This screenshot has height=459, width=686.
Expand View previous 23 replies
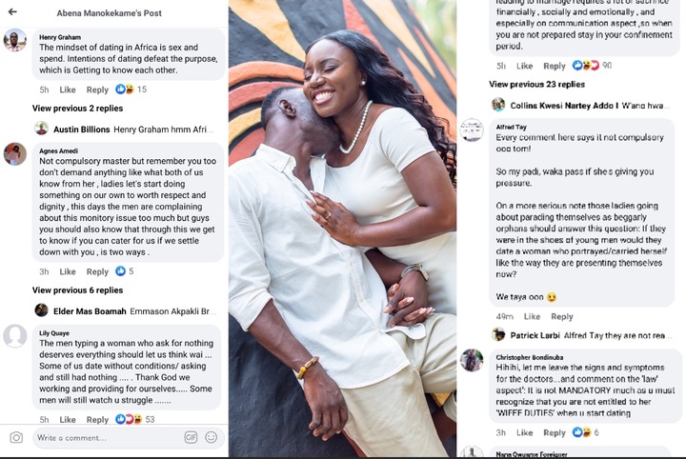[x=536, y=85]
